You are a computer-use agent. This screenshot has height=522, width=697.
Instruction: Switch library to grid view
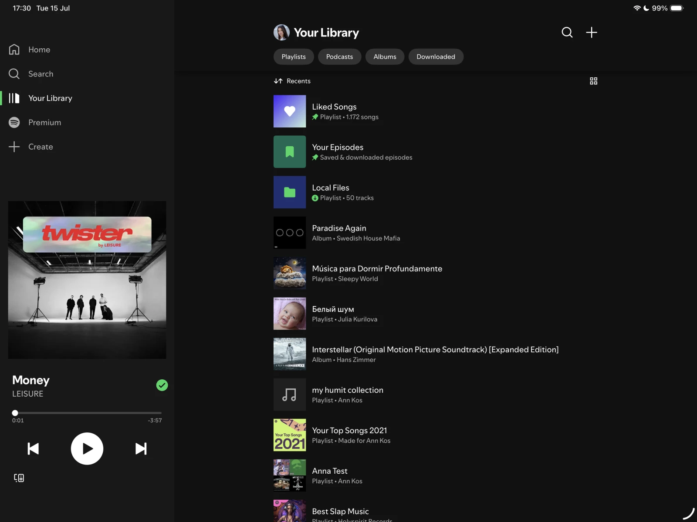coord(593,81)
